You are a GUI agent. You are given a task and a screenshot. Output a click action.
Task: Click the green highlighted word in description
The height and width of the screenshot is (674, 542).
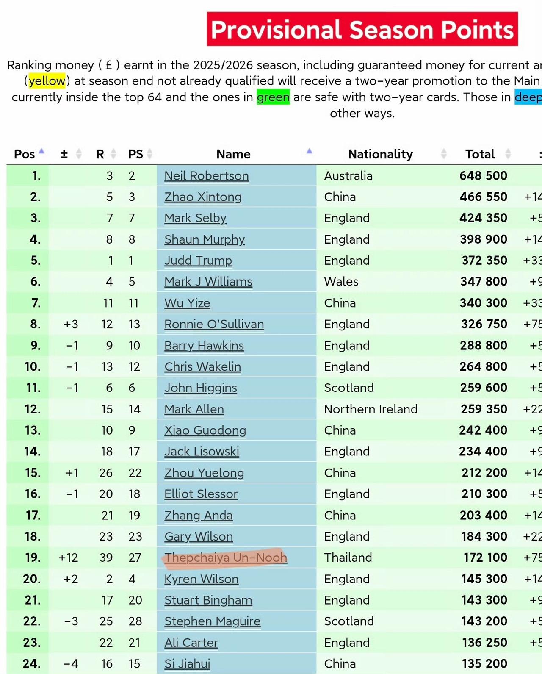[273, 97]
